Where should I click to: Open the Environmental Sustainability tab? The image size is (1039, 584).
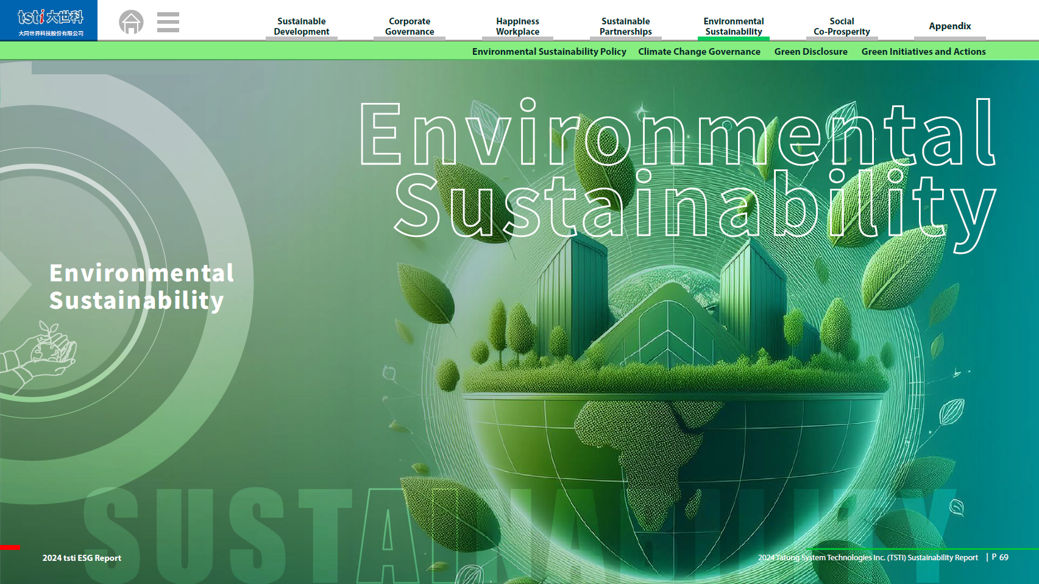733,26
